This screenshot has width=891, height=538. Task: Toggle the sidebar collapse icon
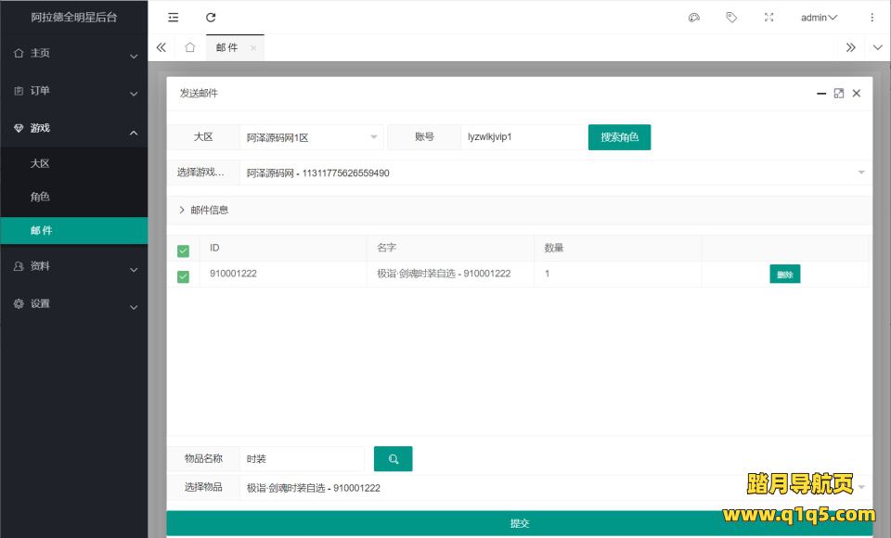click(x=174, y=18)
